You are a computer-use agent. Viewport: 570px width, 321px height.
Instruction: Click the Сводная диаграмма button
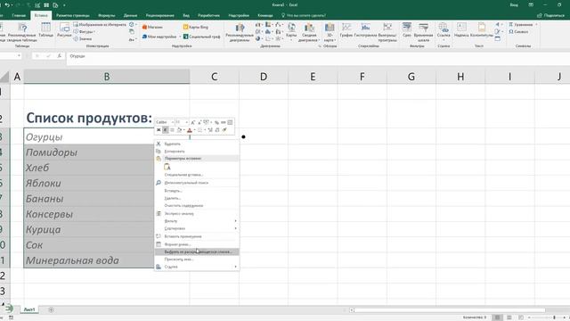click(309, 32)
